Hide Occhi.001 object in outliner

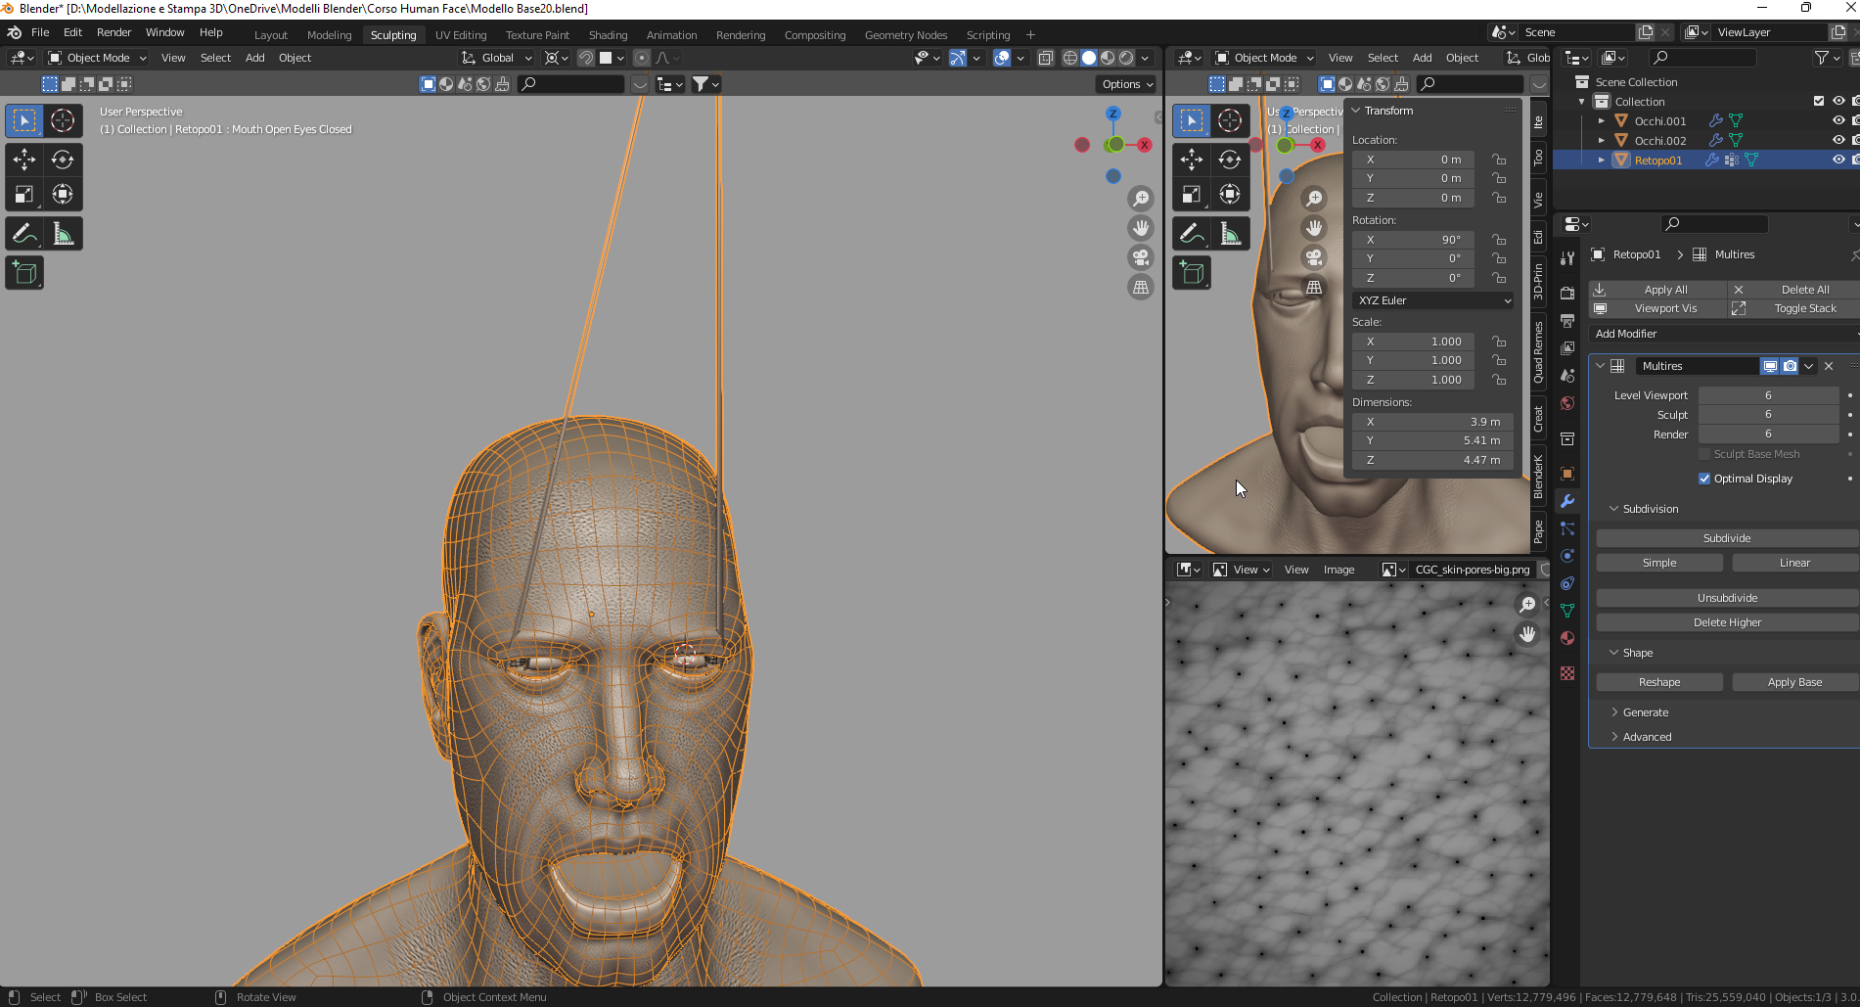(1838, 121)
